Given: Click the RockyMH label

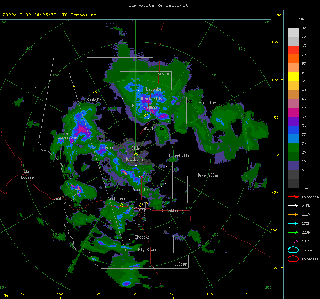Looking at the screenshot, I should click(94, 100).
